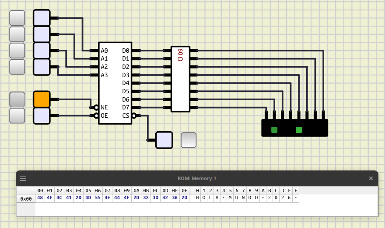Select the memory chip component
This screenshot has width=385, height=228.
point(115,83)
